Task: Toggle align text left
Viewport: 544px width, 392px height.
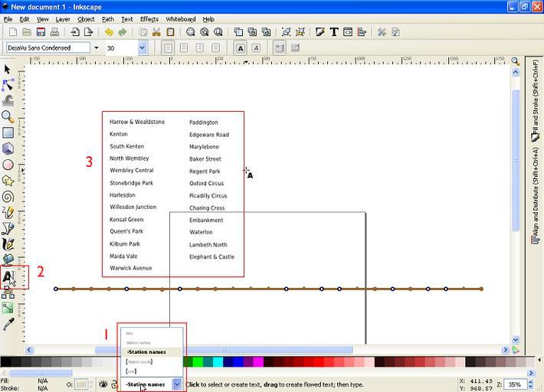Action: tap(169, 47)
